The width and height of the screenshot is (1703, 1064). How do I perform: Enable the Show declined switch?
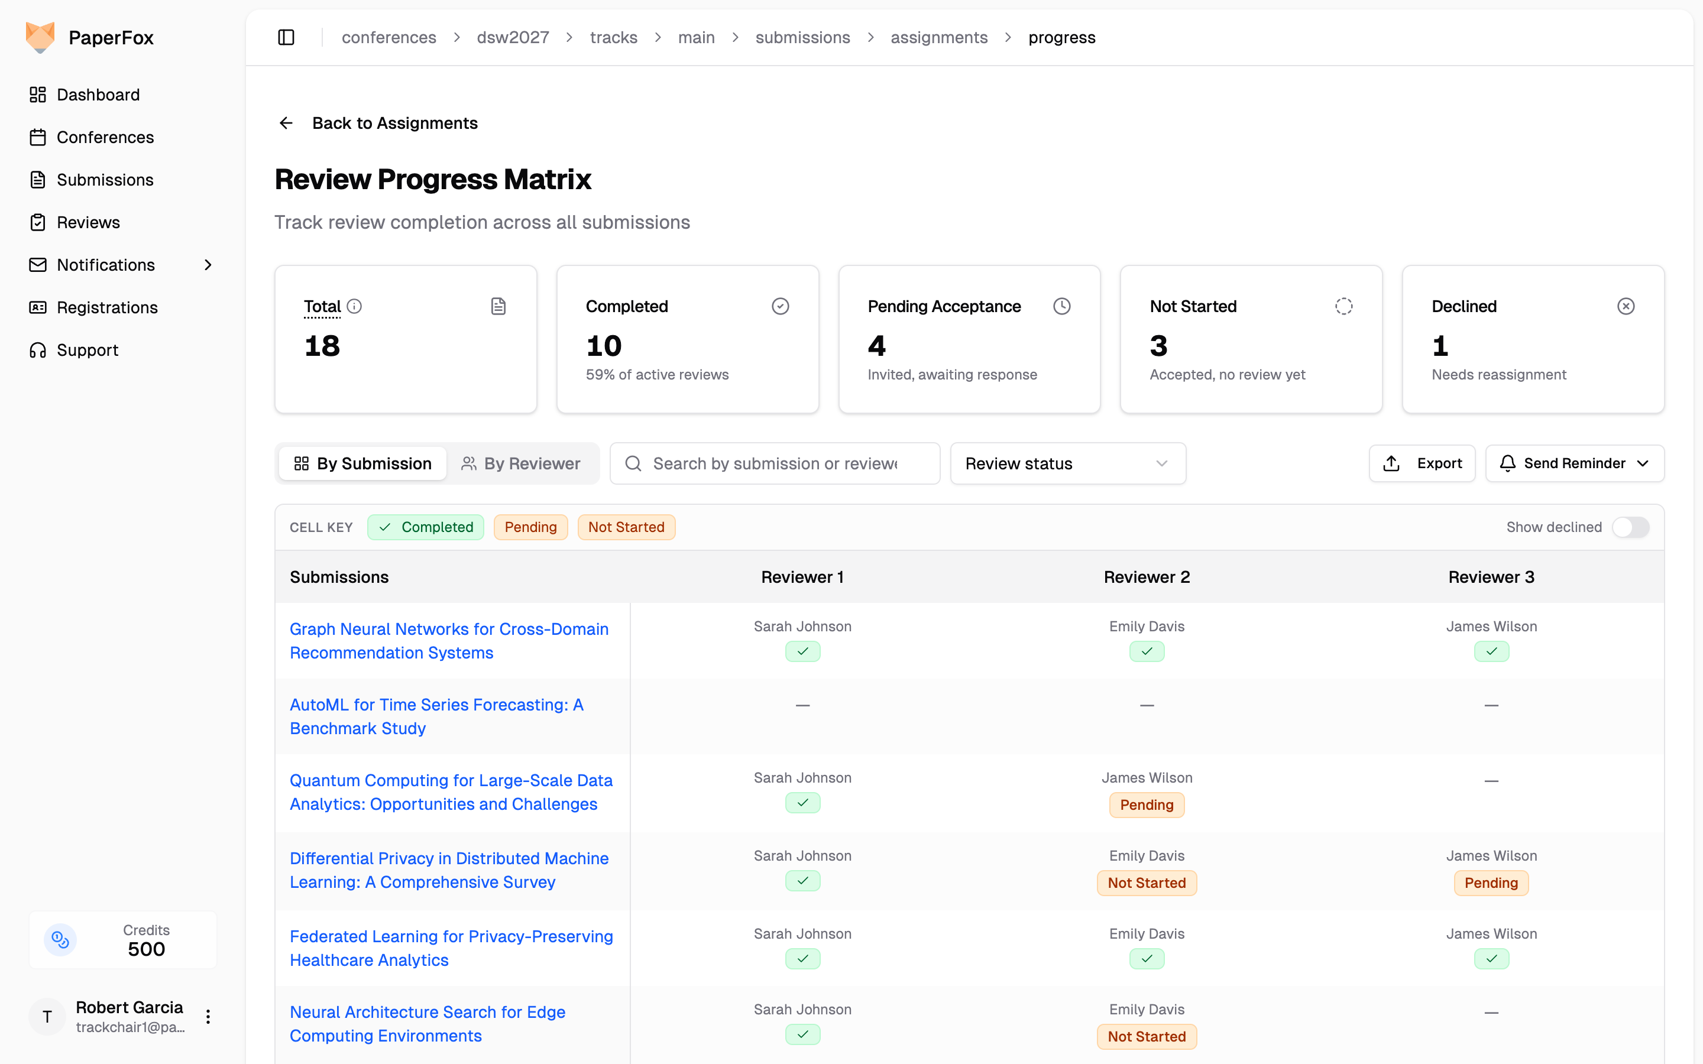coord(1630,527)
